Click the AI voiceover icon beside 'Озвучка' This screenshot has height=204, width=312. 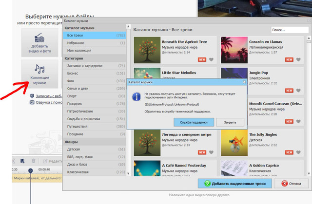(32, 102)
